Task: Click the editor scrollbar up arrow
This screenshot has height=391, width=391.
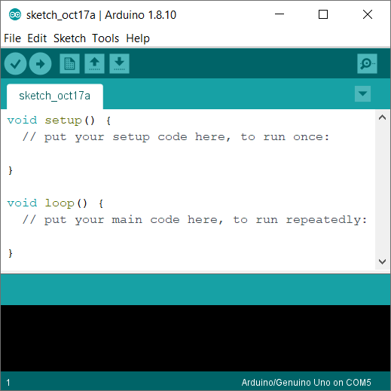Action: pos(382,118)
